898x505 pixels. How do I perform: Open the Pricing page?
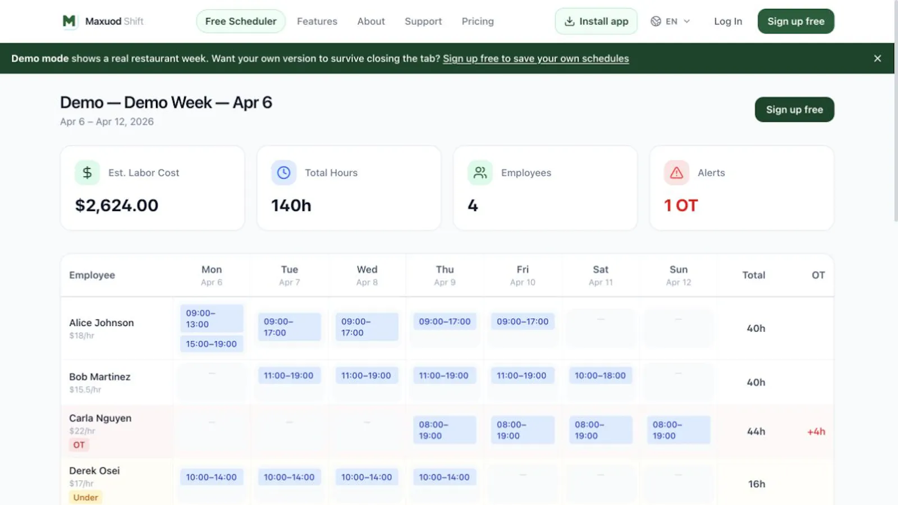coord(478,21)
